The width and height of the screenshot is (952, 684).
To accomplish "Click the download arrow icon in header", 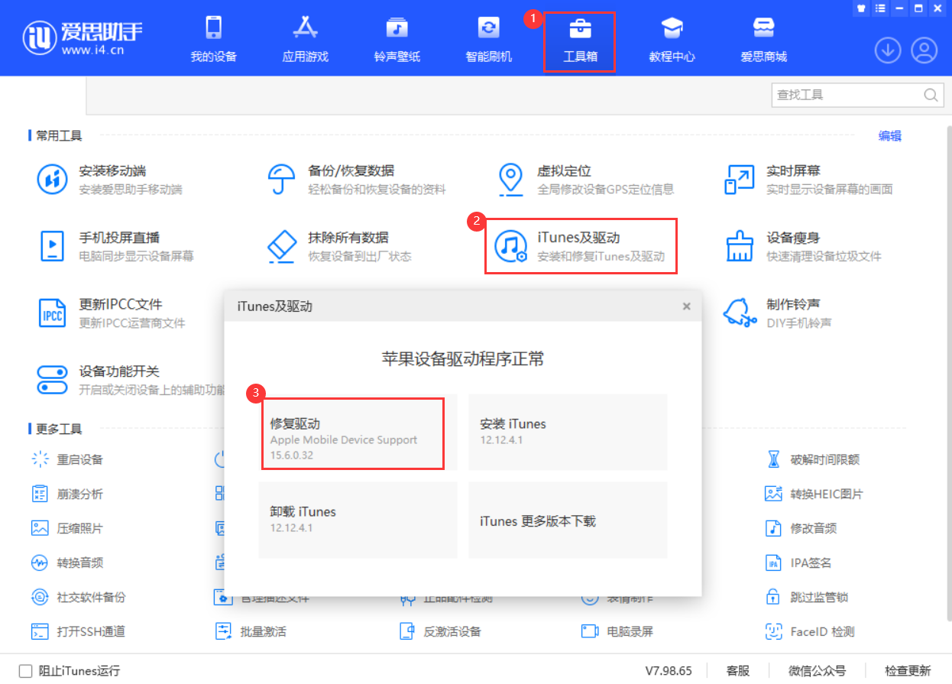I will point(887,50).
